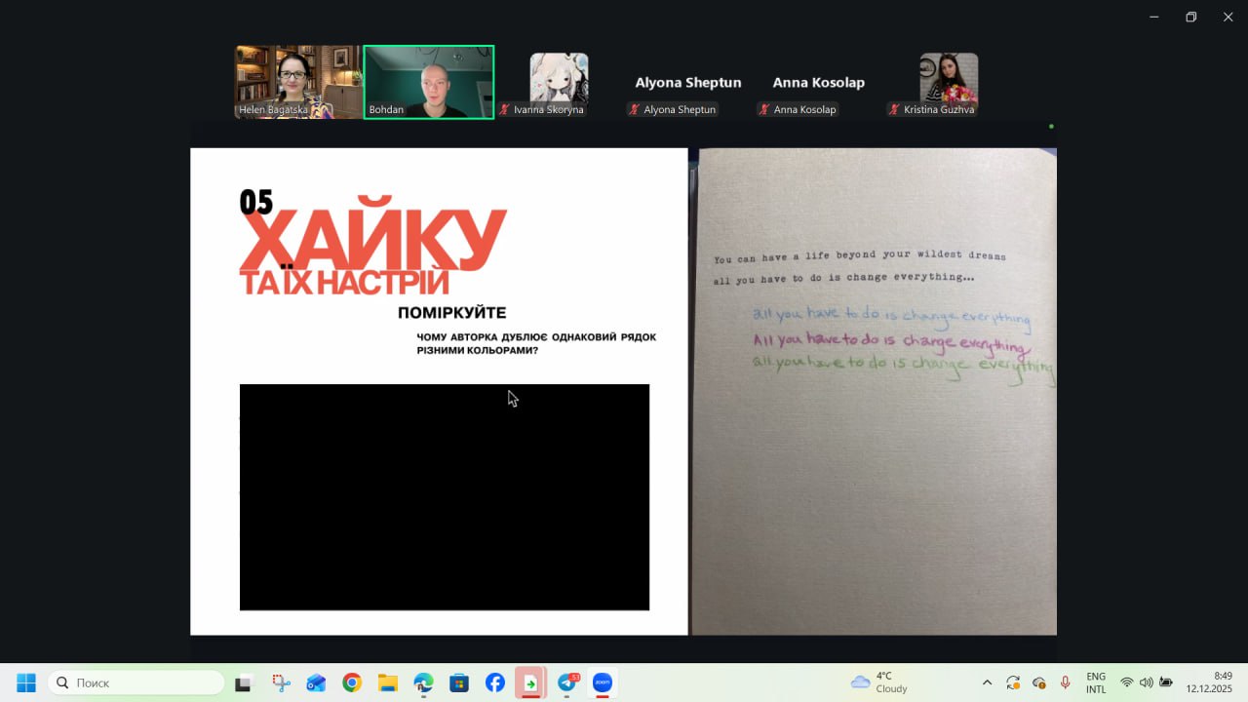Click the Task View button

coord(244,682)
